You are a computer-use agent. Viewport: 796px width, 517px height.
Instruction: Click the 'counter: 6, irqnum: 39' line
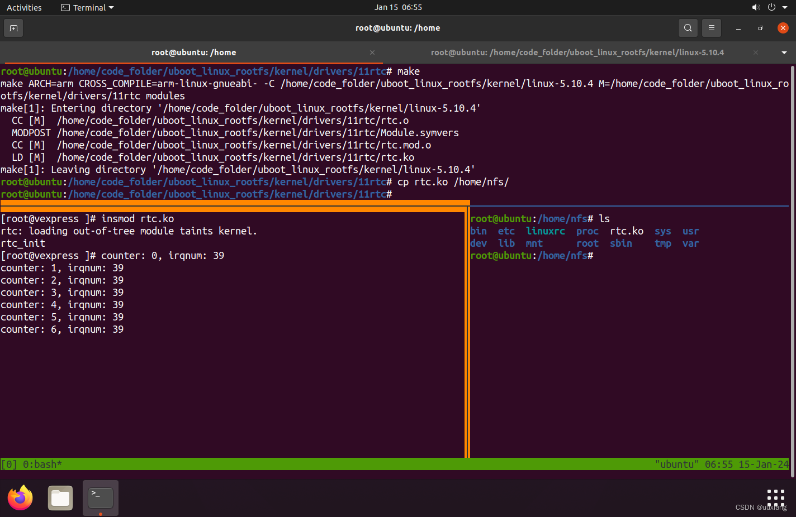coord(62,329)
